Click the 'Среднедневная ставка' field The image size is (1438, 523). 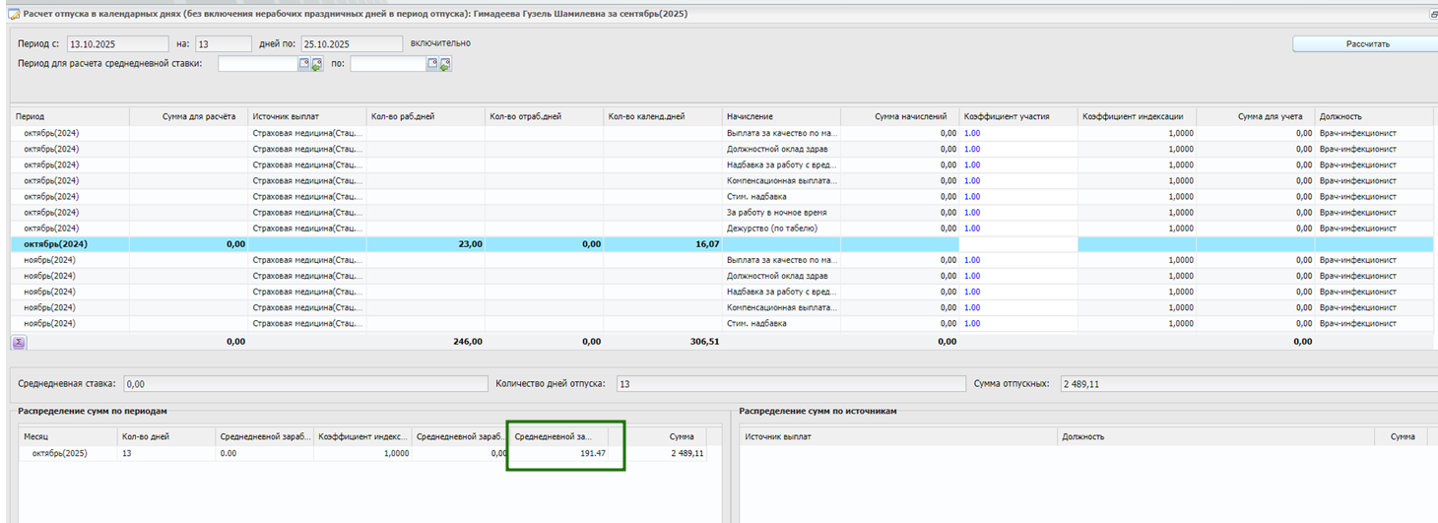[305, 384]
